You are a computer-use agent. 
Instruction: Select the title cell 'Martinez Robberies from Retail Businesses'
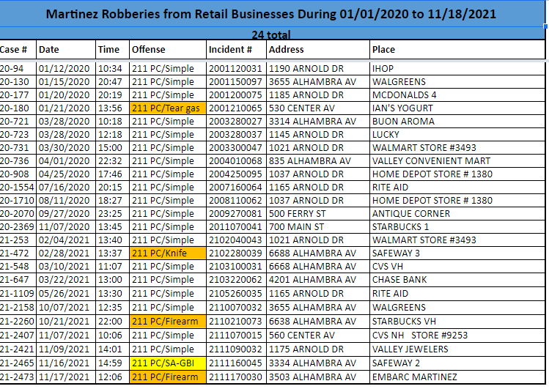[272, 14]
